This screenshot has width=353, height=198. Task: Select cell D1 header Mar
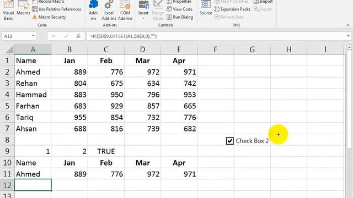[142, 61]
